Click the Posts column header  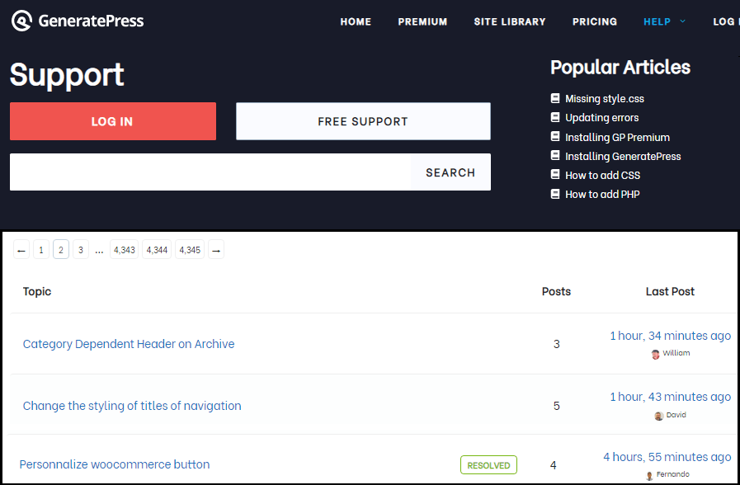pos(556,291)
